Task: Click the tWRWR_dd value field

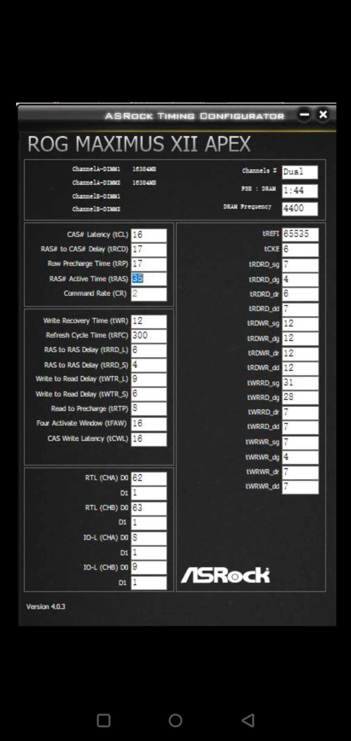Action: [300, 487]
